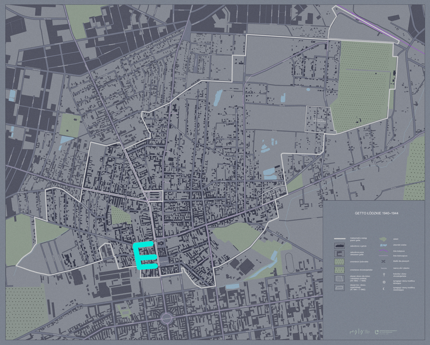Click the 'zabudowa w getcie' legend icon

pyautogui.click(x=339, y=246)
